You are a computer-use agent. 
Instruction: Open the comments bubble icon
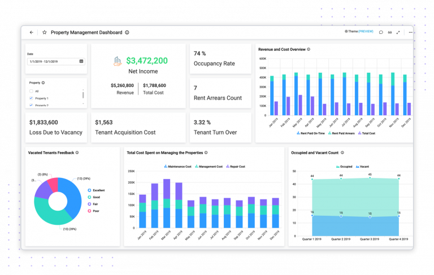tap(381, 32)
